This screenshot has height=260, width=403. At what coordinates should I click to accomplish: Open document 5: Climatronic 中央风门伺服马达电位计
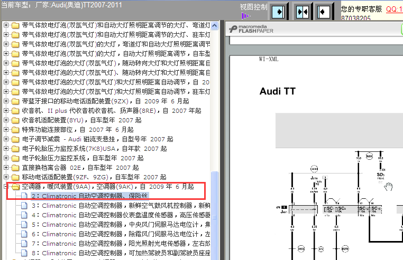[121, 225]
